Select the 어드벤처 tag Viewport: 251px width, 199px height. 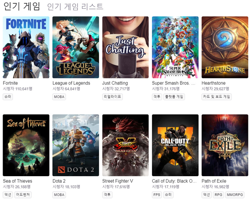[23, 195]
